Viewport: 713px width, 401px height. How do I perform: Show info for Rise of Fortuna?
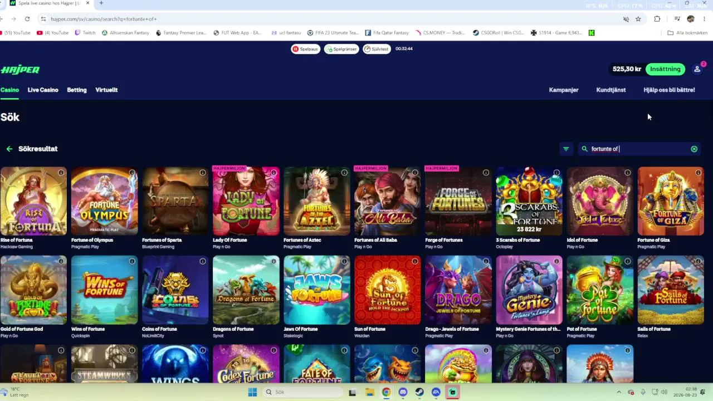click(x=61, y=173)
